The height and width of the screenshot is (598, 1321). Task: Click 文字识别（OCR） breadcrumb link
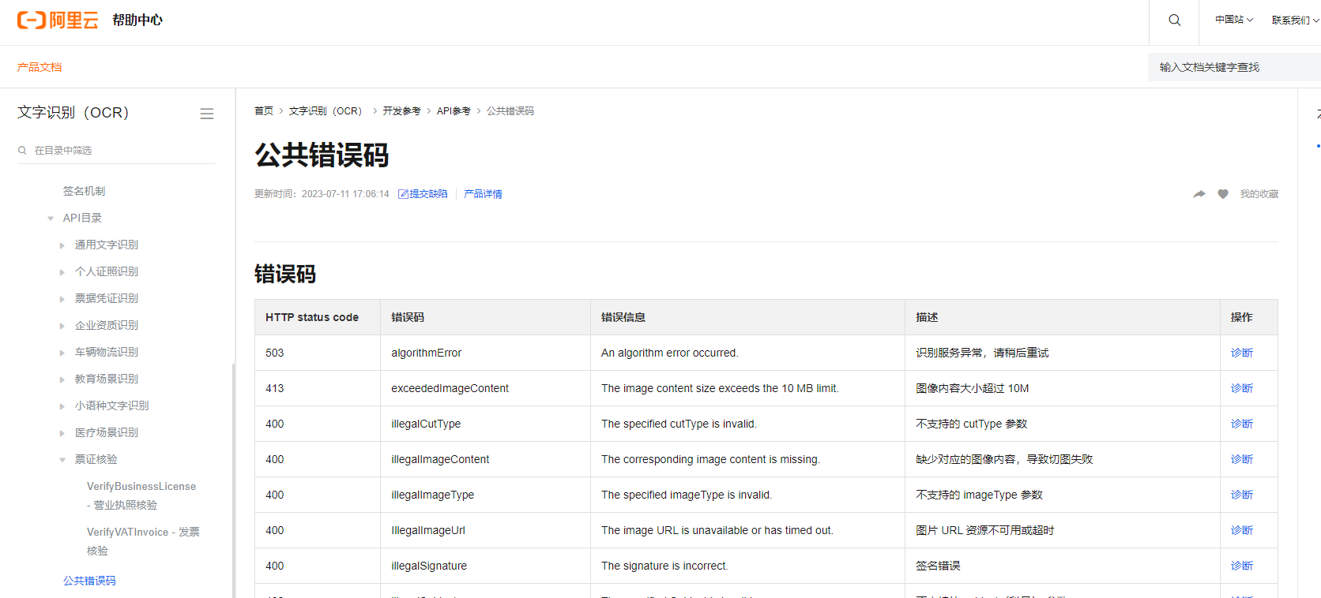(x=326, y=111)
